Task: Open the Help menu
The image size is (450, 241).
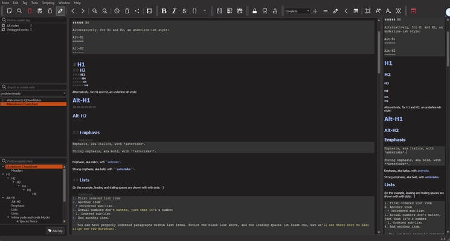Action: coord(77,3)
